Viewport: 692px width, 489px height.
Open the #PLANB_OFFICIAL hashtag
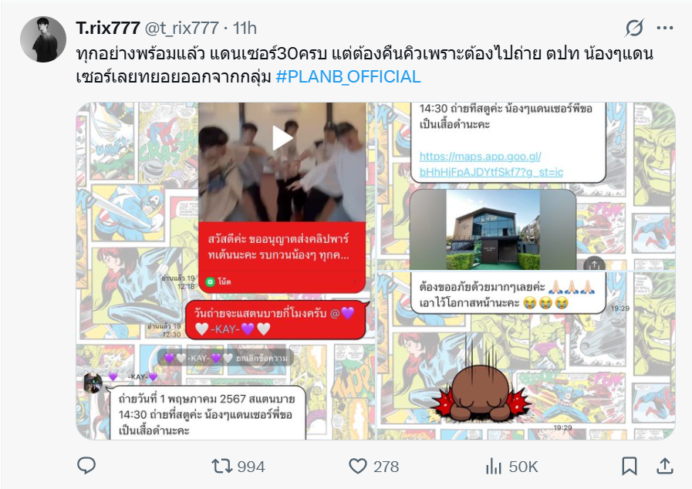[348, 77]
